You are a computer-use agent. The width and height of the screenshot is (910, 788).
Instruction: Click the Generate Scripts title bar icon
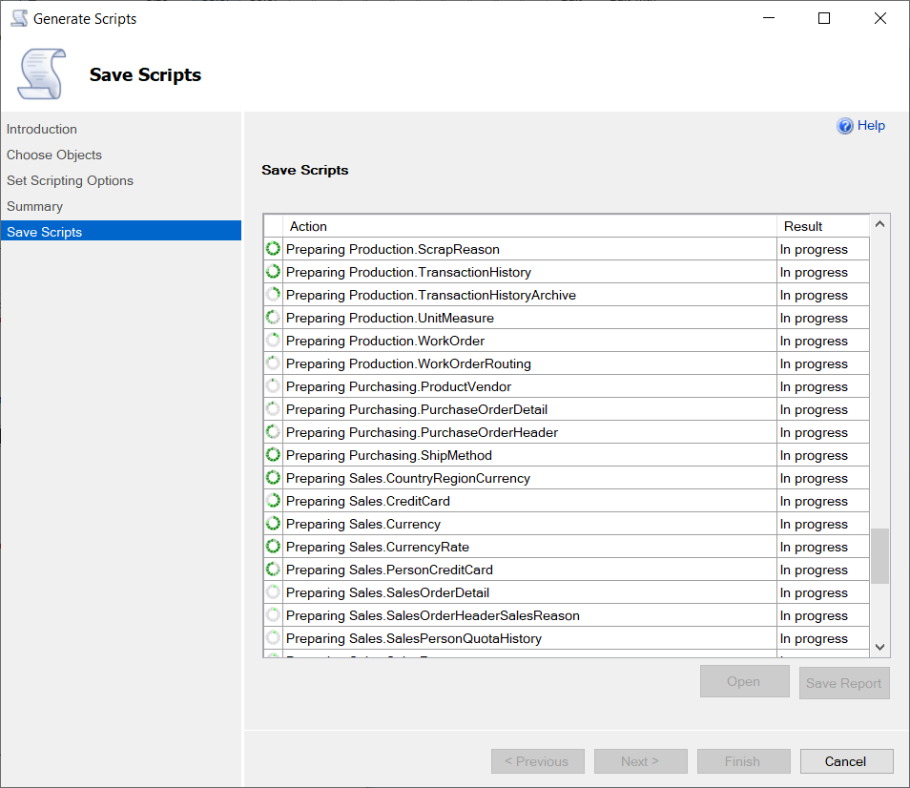(x=19, y=17)
